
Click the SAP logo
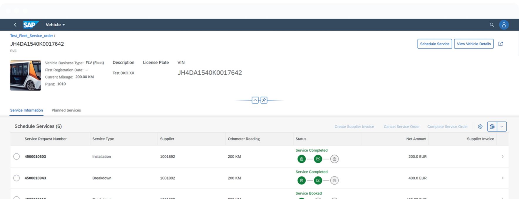31,25
